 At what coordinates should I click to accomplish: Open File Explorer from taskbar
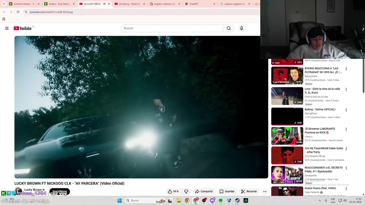click(x=179, y=200)
